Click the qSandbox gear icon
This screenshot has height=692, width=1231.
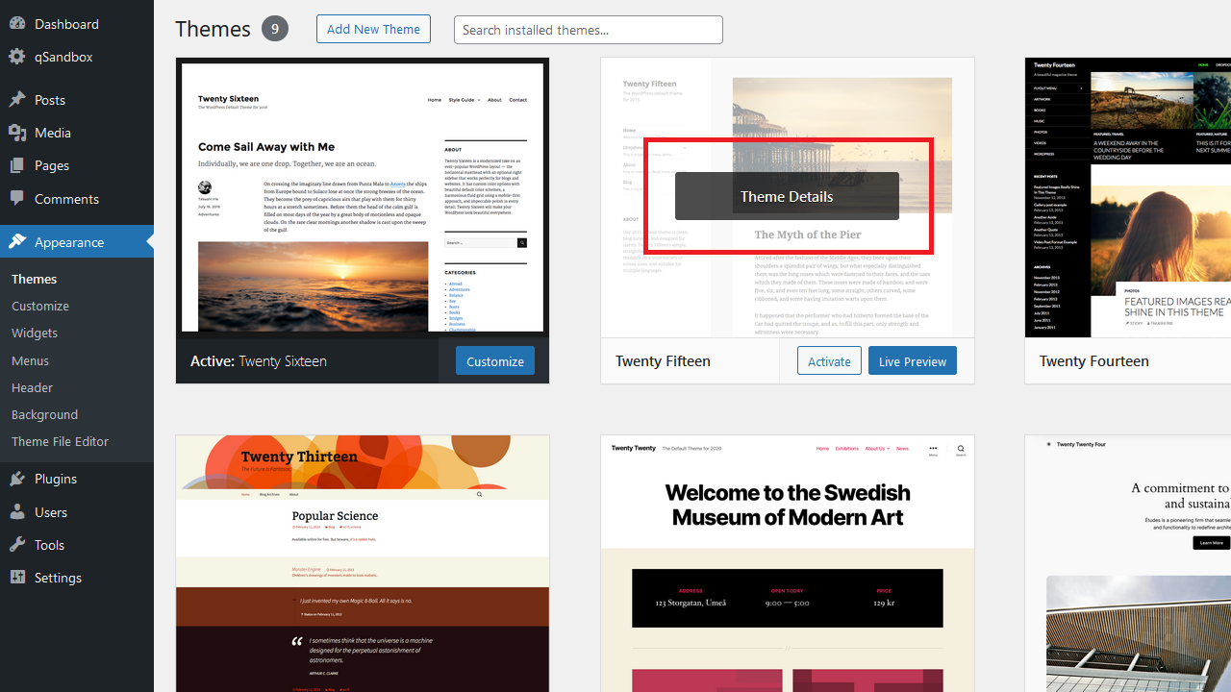tap(17, 57)
